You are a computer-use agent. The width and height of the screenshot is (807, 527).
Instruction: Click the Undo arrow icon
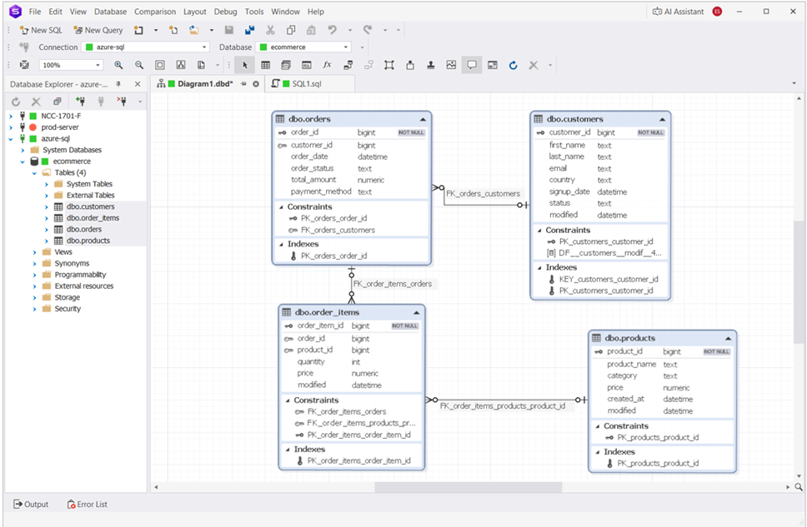click(332, 30)
